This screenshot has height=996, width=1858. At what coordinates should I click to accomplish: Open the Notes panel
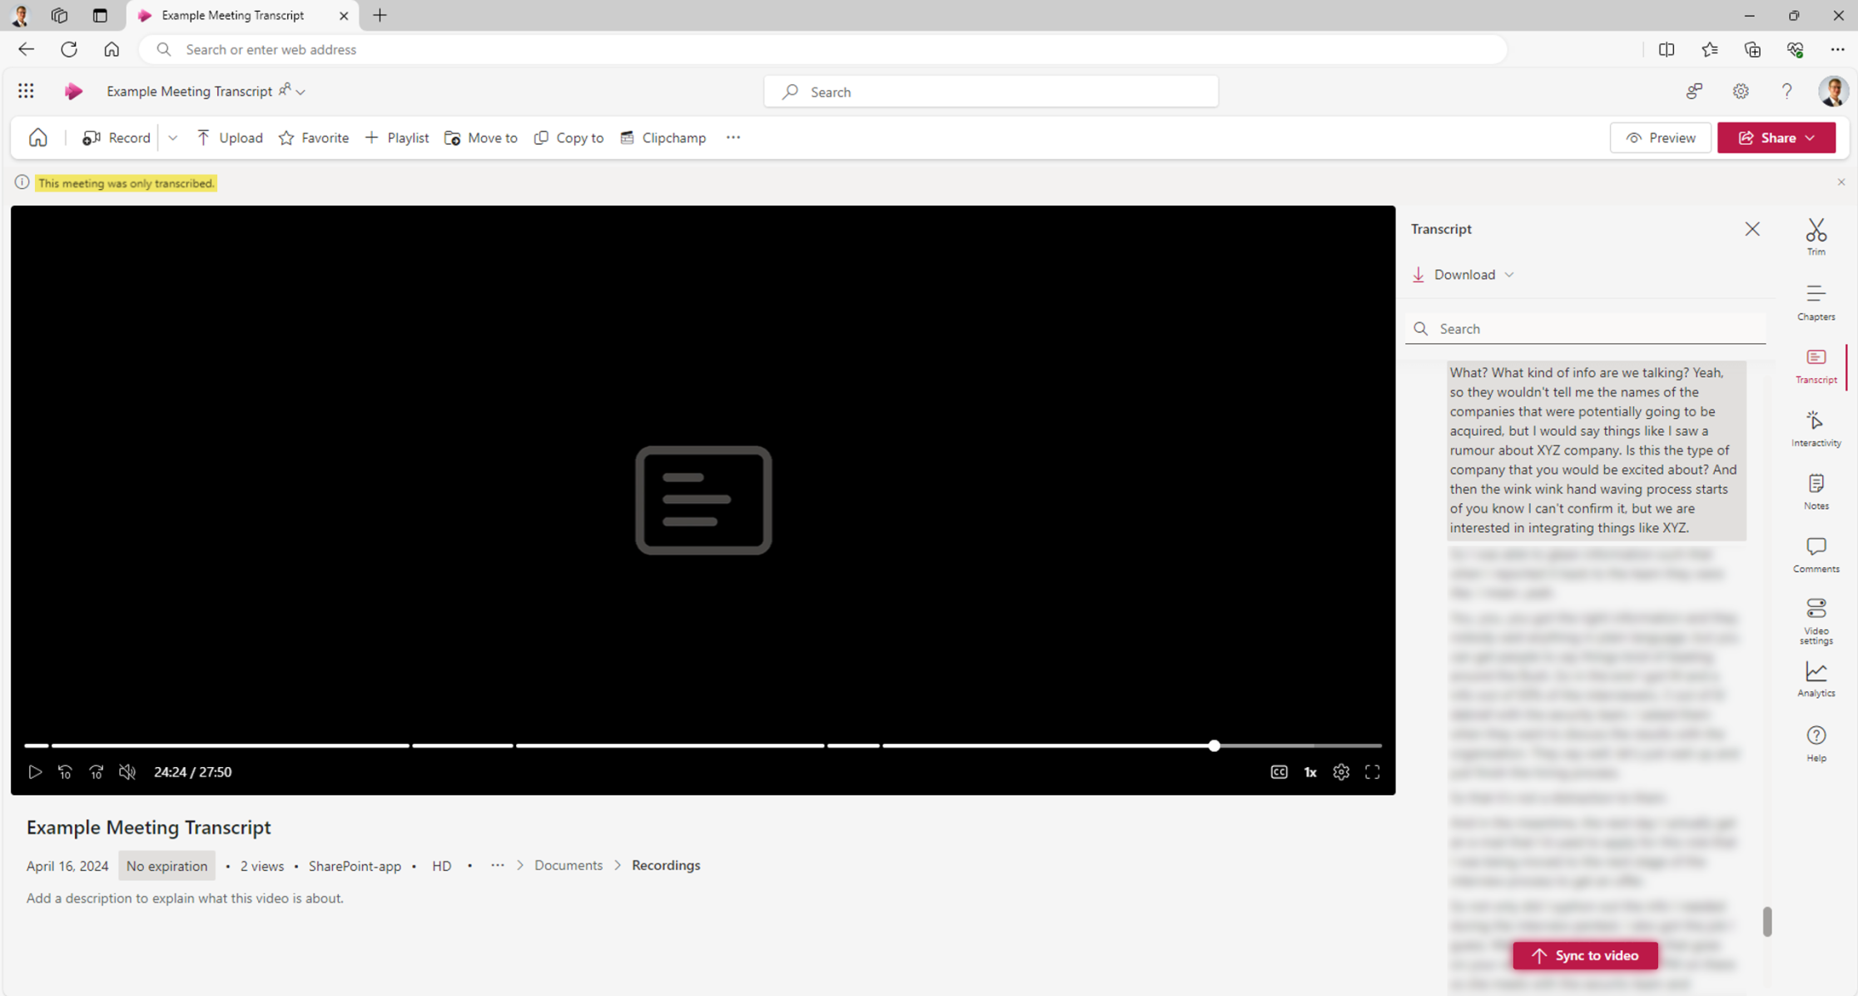pyautogui.click(x=1816, y=491)
